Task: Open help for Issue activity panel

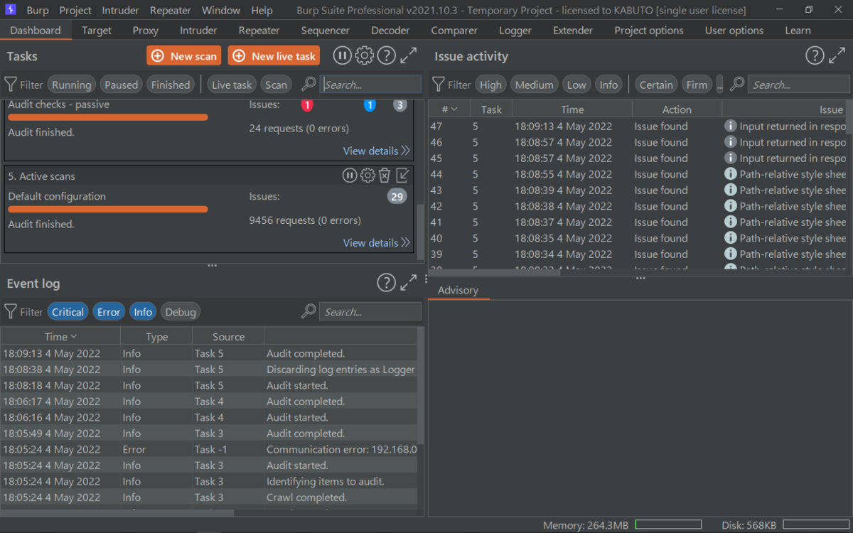Action: [x=815, y=56]
